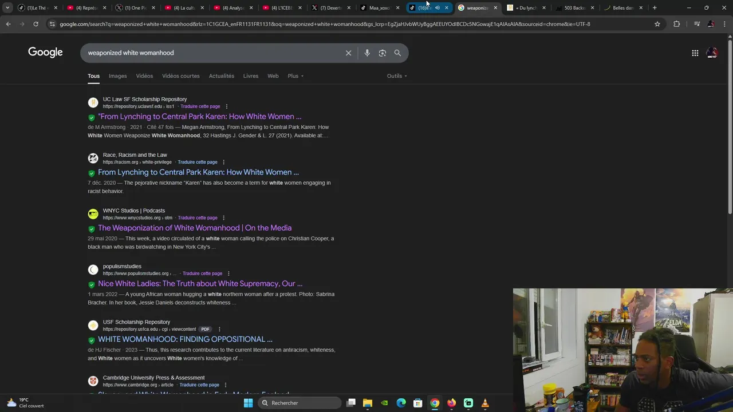Go back to previous page
Viewport: 733px width, 412px height.
(8, 24)
